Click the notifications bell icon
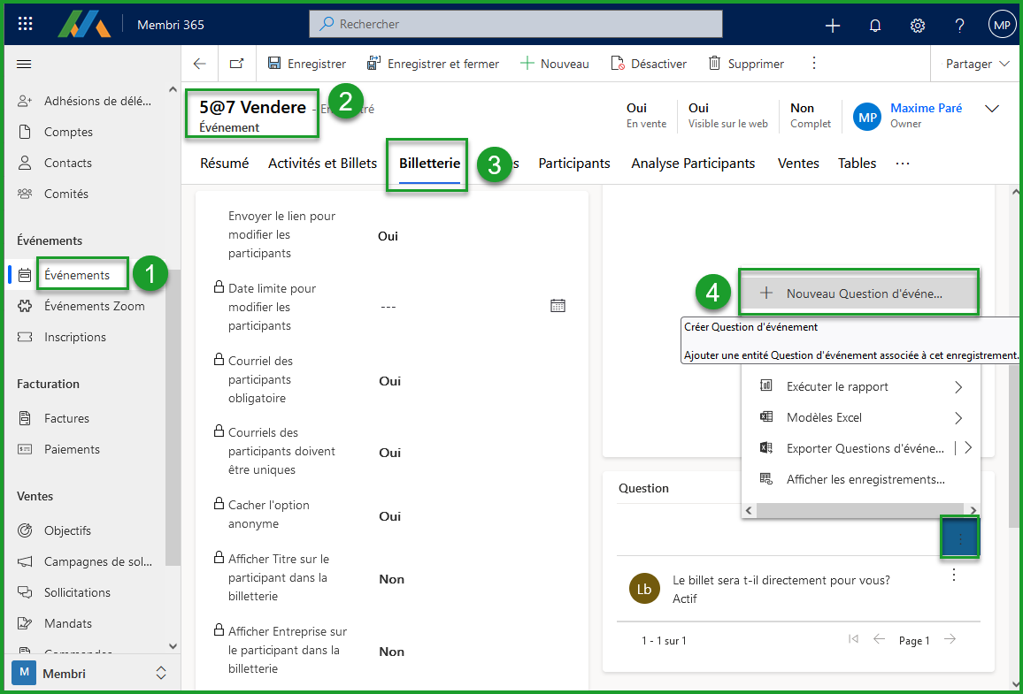 pos(875,25)
